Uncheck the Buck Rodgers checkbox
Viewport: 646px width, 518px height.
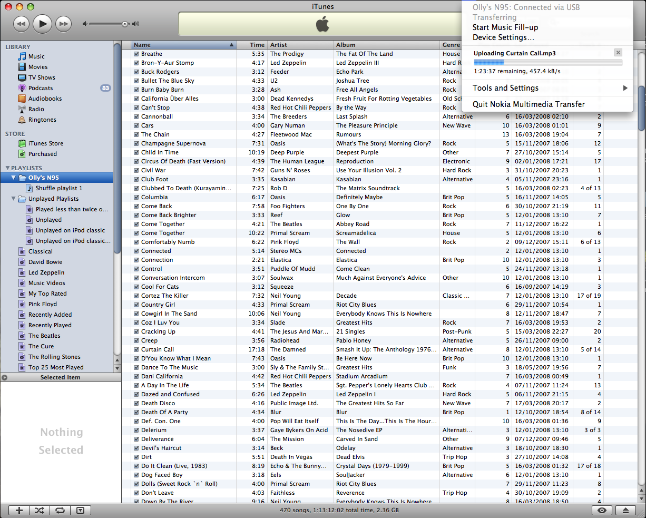(x=136, y=72)
